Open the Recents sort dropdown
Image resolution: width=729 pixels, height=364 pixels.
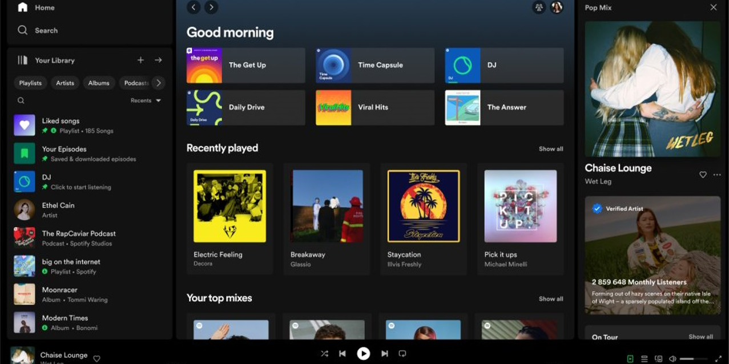143,100
